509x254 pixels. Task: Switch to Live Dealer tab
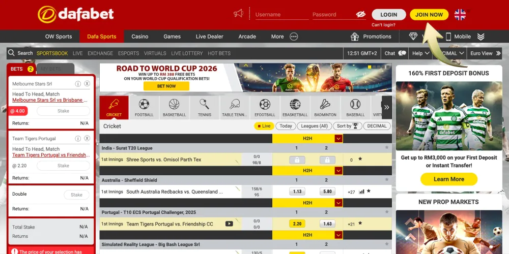click(209, 37)
